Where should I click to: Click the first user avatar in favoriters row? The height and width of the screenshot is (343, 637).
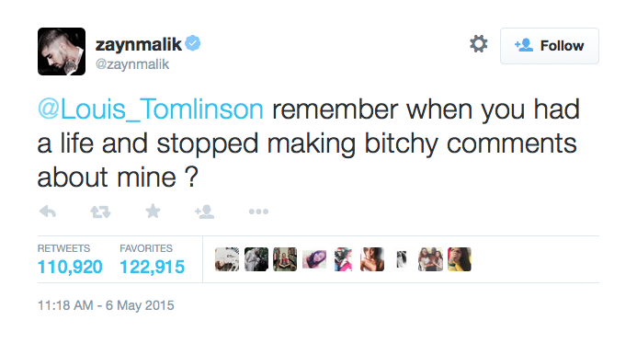(x=227, y=259)
